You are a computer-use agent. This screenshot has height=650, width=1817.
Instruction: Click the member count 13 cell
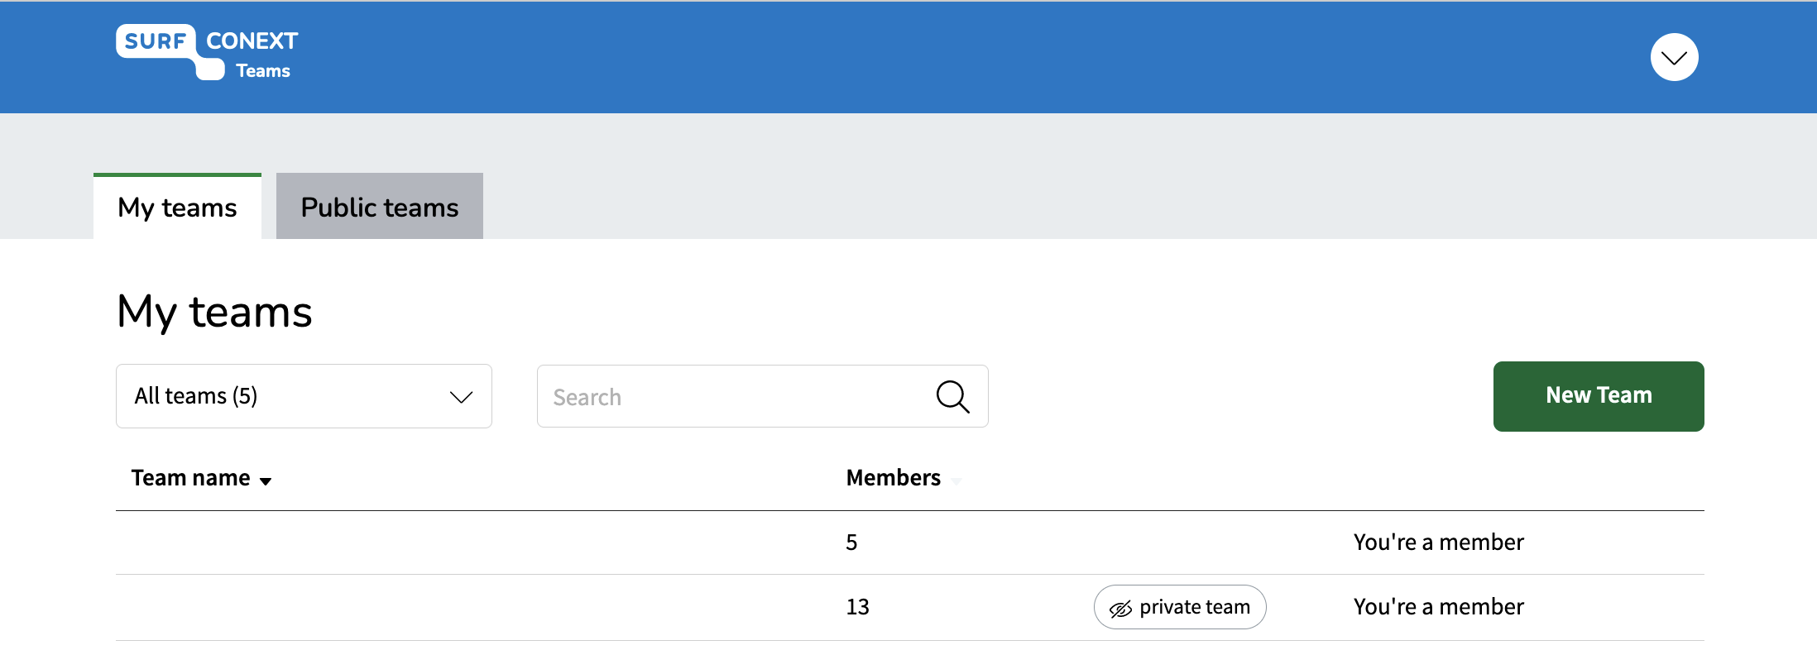pyautogui.click(x=857, y=607)
